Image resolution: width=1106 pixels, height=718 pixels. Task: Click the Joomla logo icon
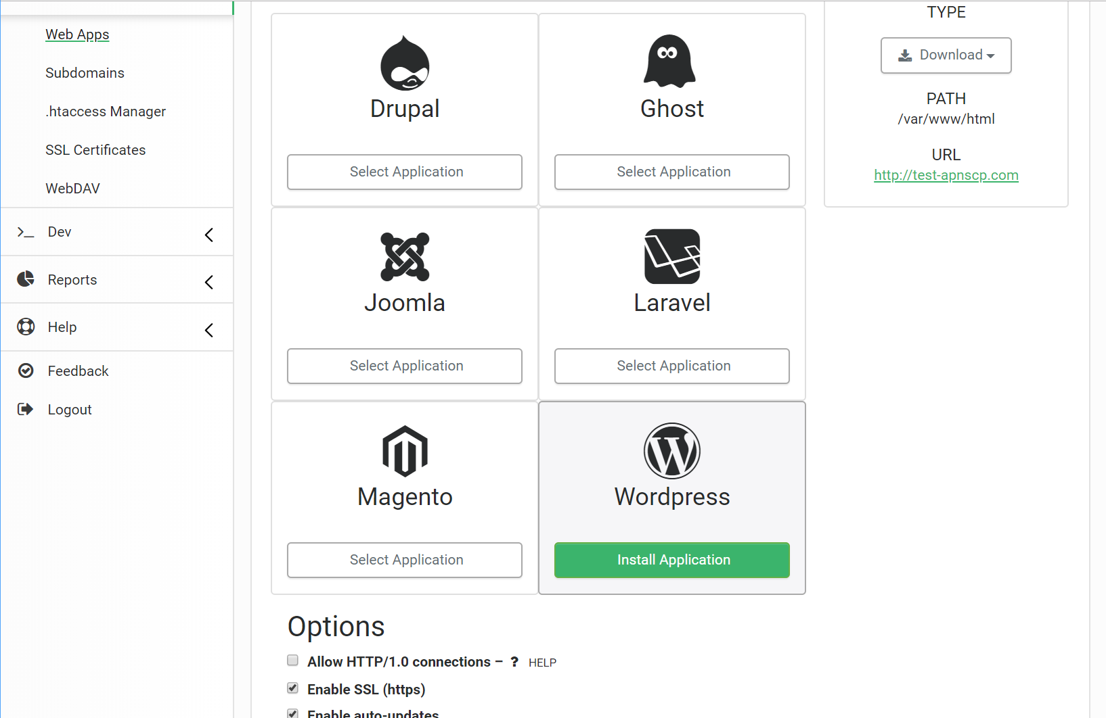(x=405, y=257)
